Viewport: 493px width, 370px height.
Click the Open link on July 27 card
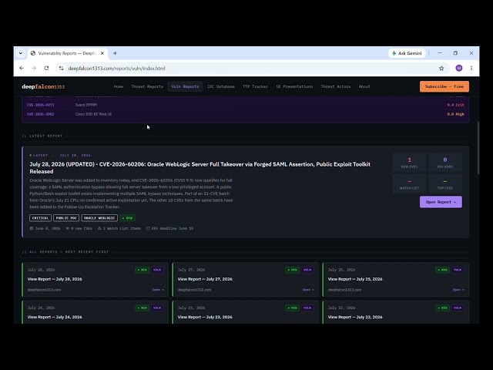[308, 290]
